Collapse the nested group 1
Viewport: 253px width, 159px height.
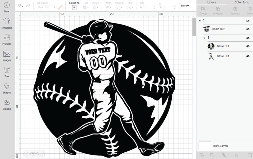tap(205, 38)
